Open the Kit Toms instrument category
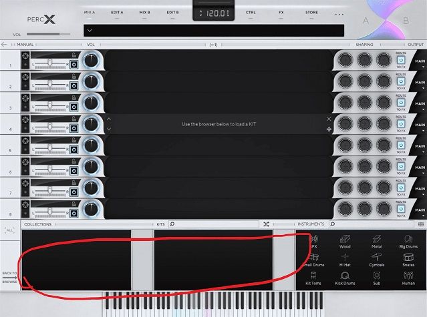 313,278
